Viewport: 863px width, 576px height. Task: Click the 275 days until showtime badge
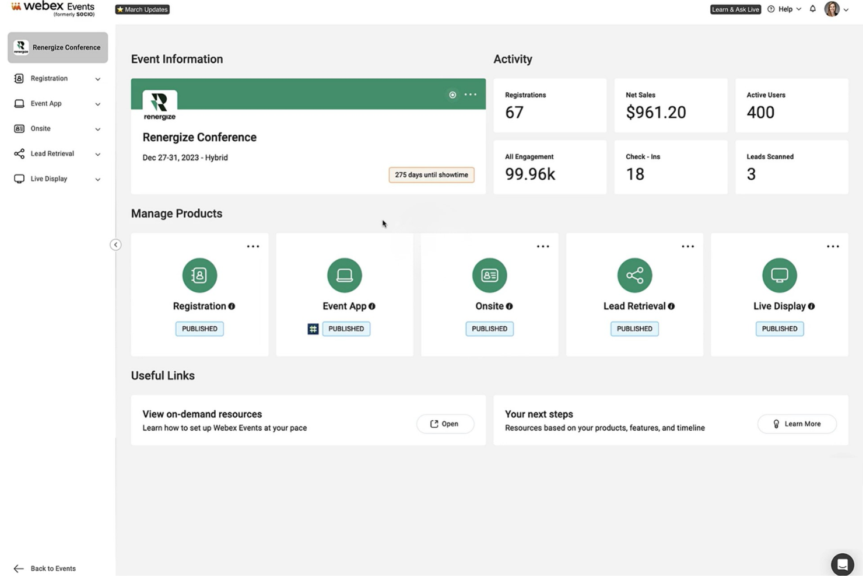431,174
